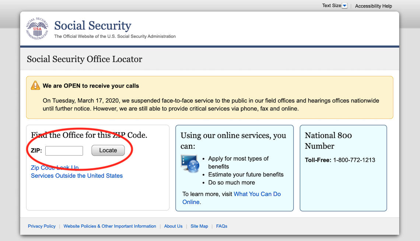This screenshot has width=420, height=241.
Task: Open Website Policies & Other Important Information
Action: [x=110, y=226]
